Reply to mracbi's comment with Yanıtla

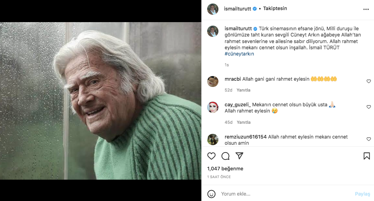tap(244, 90)
